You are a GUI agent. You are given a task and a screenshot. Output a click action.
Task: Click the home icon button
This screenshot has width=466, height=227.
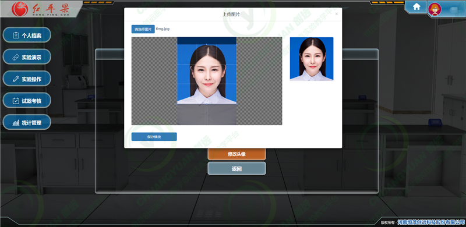416,7
